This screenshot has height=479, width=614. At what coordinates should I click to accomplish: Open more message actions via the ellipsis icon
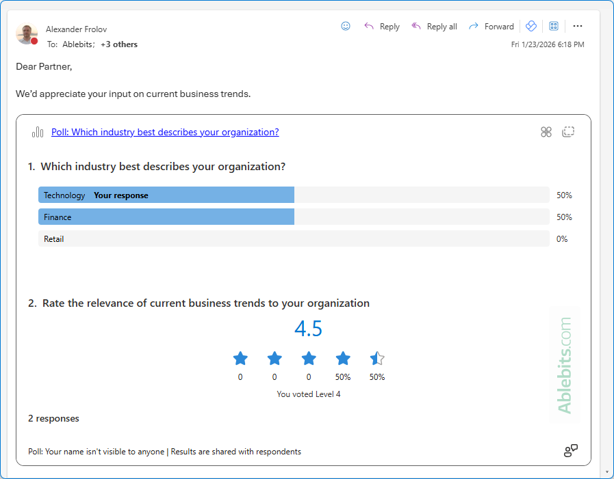click(578, 25)
